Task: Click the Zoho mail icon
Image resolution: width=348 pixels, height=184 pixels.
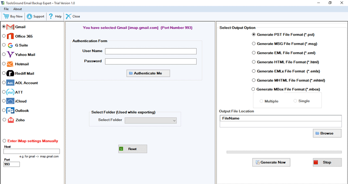Action: (10, 120)
